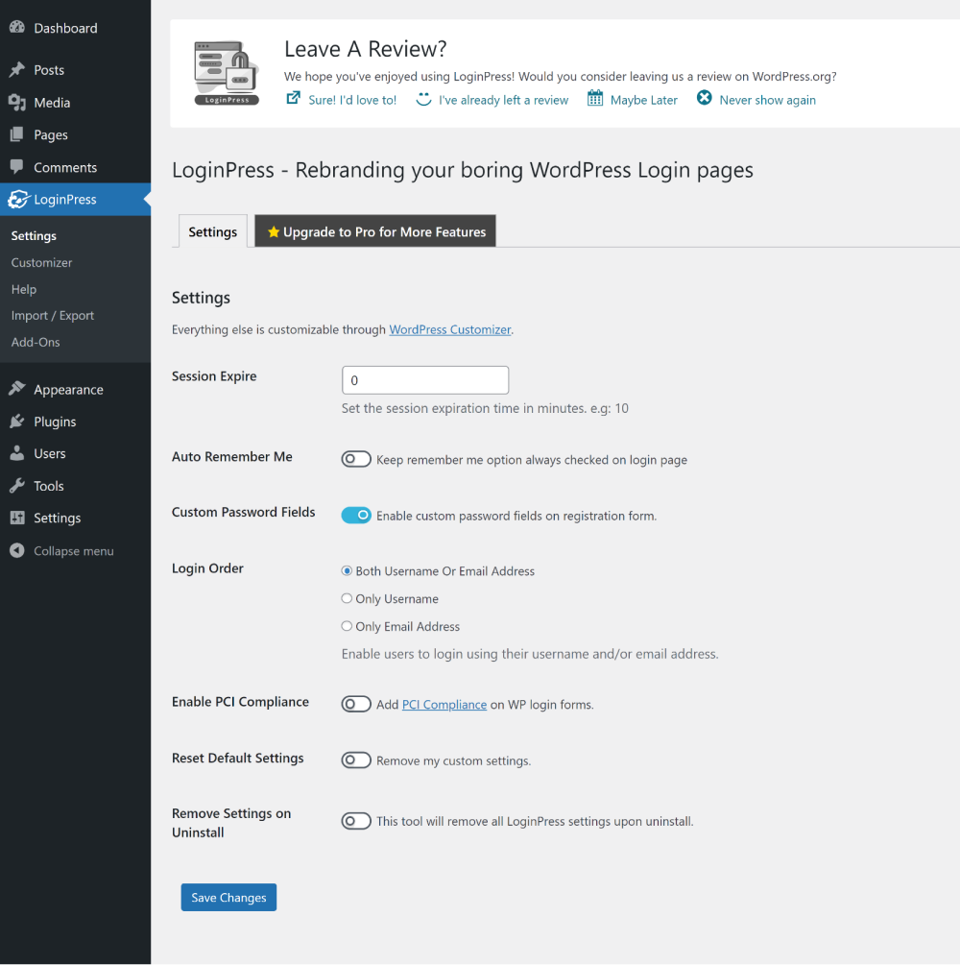
Task: Open Pages menu item
Action: click(x=75, y=134)
